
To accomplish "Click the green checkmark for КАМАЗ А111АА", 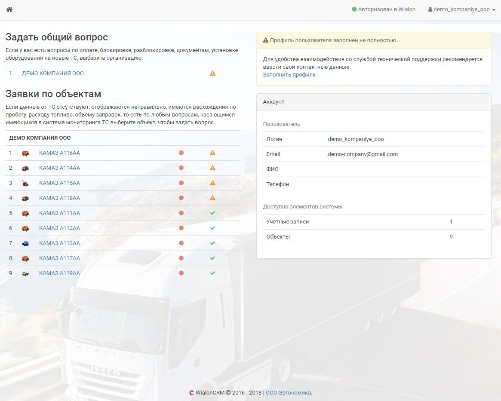I will point(212,213).
